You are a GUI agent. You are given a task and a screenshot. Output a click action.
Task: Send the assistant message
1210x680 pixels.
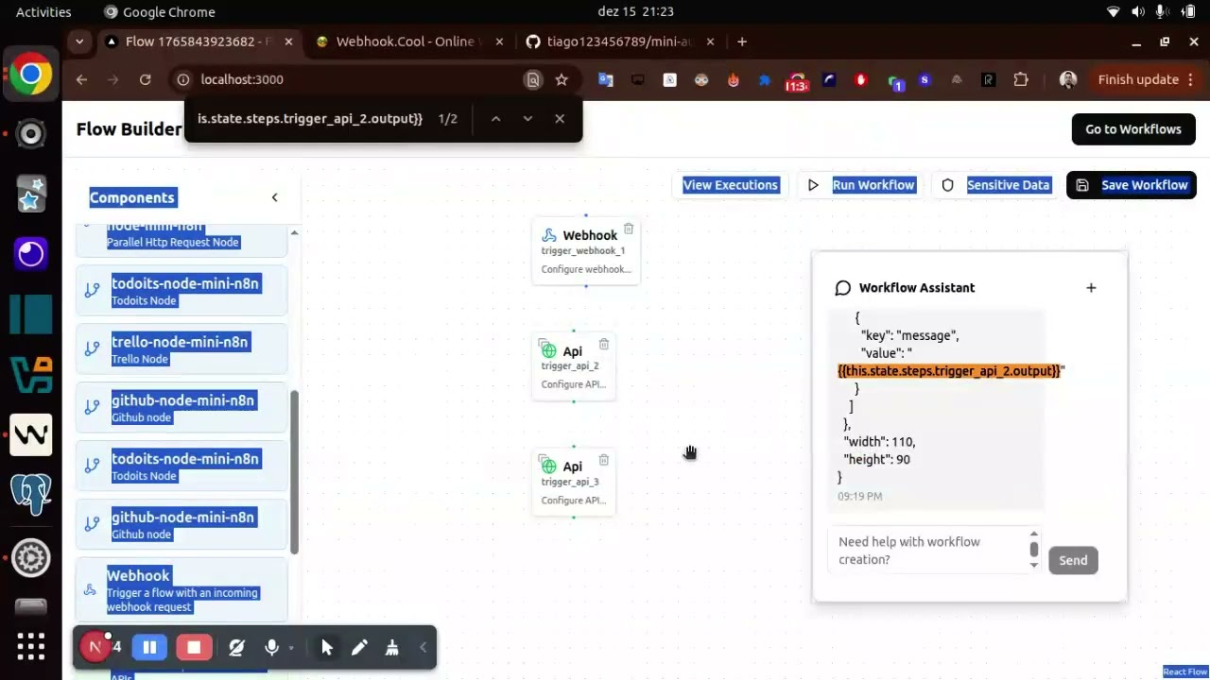click(1073, 560)
